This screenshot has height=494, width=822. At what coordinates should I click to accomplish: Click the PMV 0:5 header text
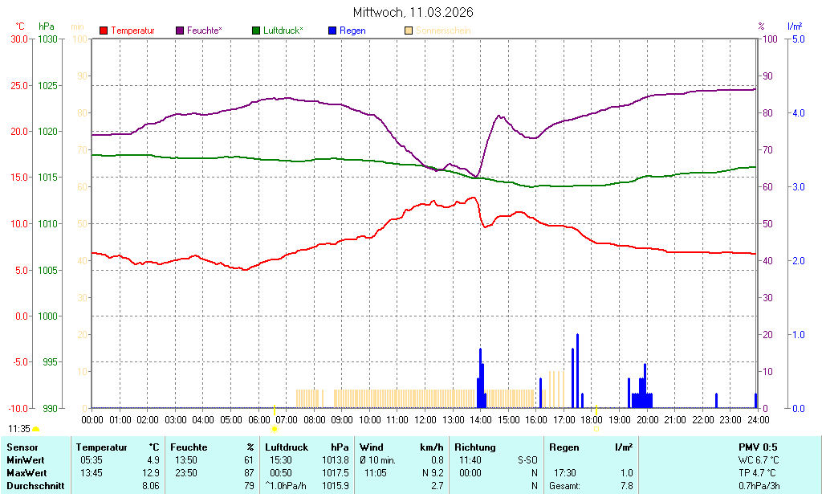coord(758,447)
